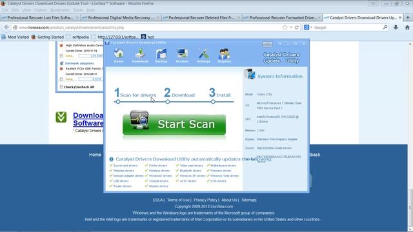Reload the page with refresh icon

(297, 27)
